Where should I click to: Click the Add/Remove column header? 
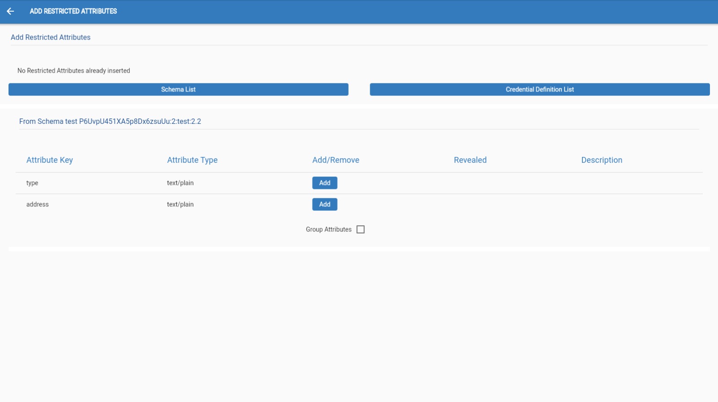[336, 160]
